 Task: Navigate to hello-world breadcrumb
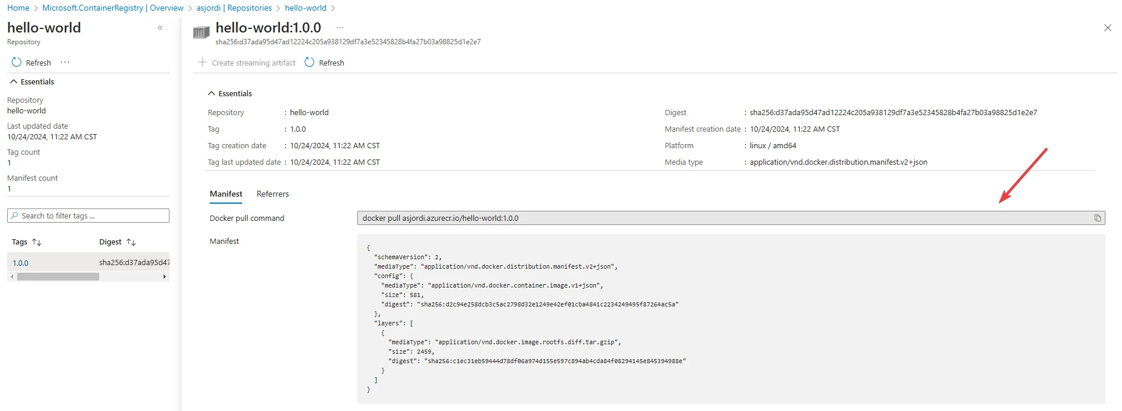(305, 8)
